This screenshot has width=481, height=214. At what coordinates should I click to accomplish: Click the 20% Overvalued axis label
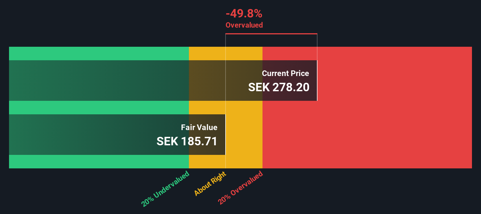click(240, 187)
